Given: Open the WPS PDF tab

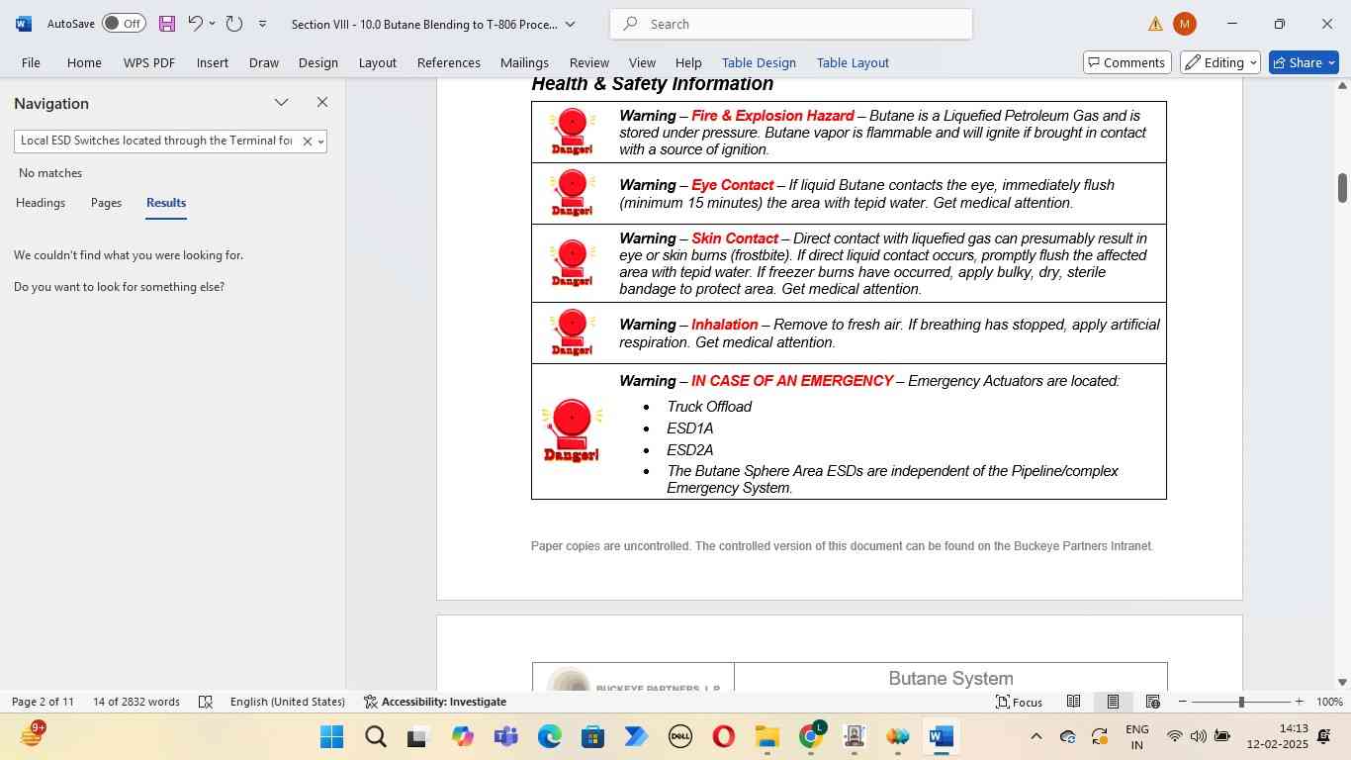Looking at the screenshot, I should click(149, 62).
